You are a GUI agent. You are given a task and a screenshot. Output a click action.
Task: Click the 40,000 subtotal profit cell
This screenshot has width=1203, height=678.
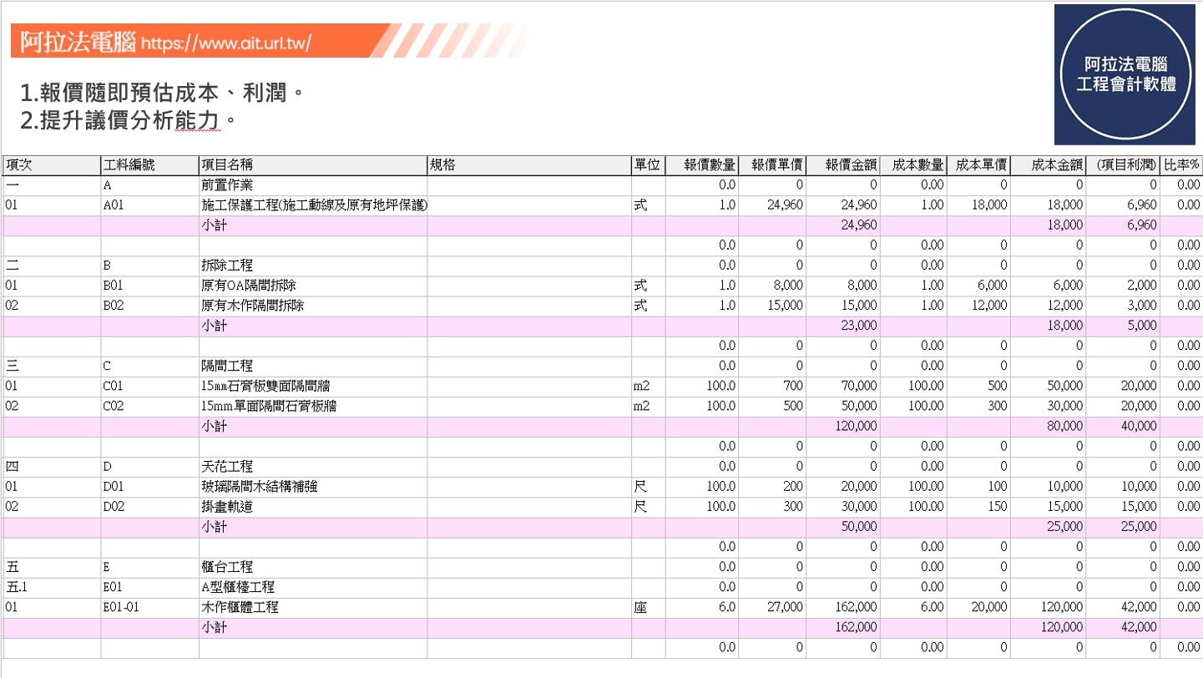tap(1124, 426)
